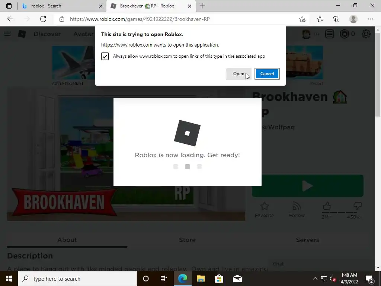Image resolution: width=381 pixels, height=286 pixels.
Task: Open the Robux balance icon
Action: pyautogui.click(x=344, y=34)
